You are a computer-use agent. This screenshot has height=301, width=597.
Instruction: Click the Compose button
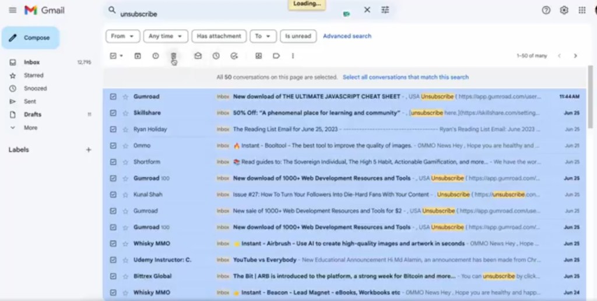[30, 38]
